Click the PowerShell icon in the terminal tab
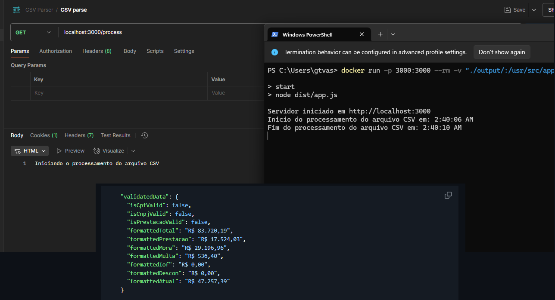 click(x=274, y=35)
